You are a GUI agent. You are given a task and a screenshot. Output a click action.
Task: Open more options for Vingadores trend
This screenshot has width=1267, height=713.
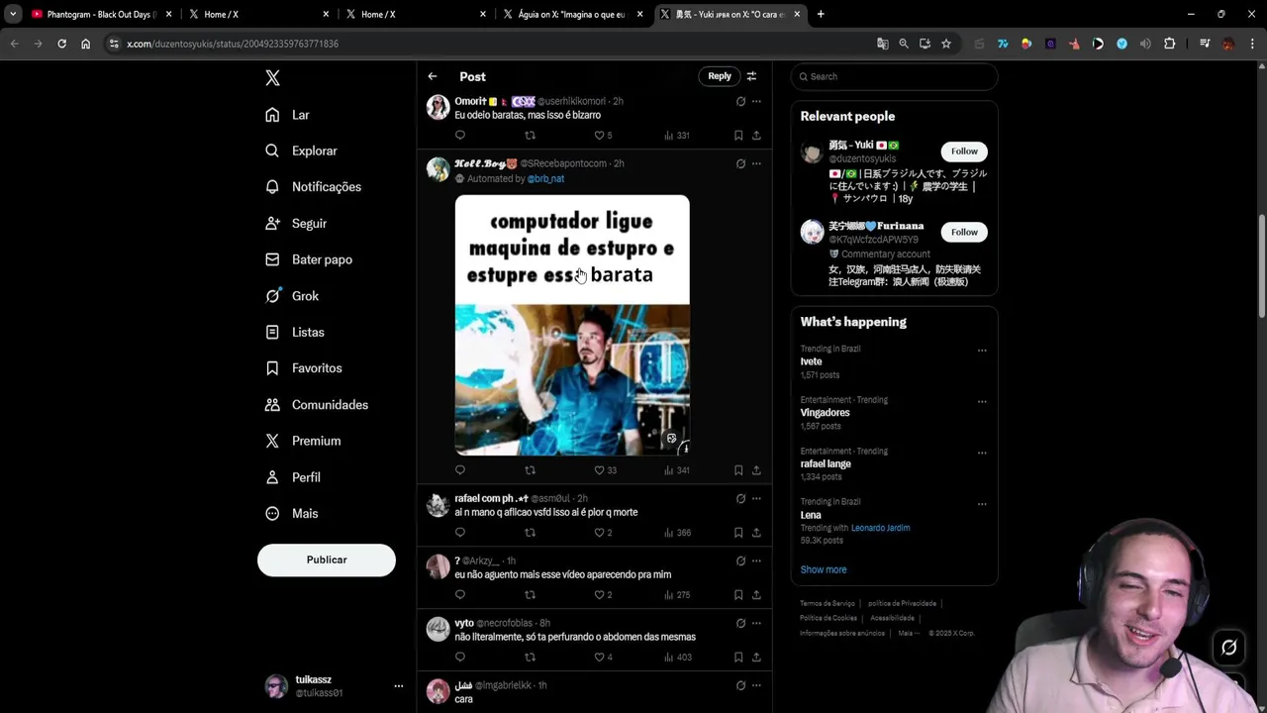[x=982, y=402]
